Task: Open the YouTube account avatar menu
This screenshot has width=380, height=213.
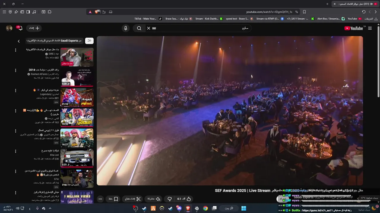Action: click(x=9, y=28)
